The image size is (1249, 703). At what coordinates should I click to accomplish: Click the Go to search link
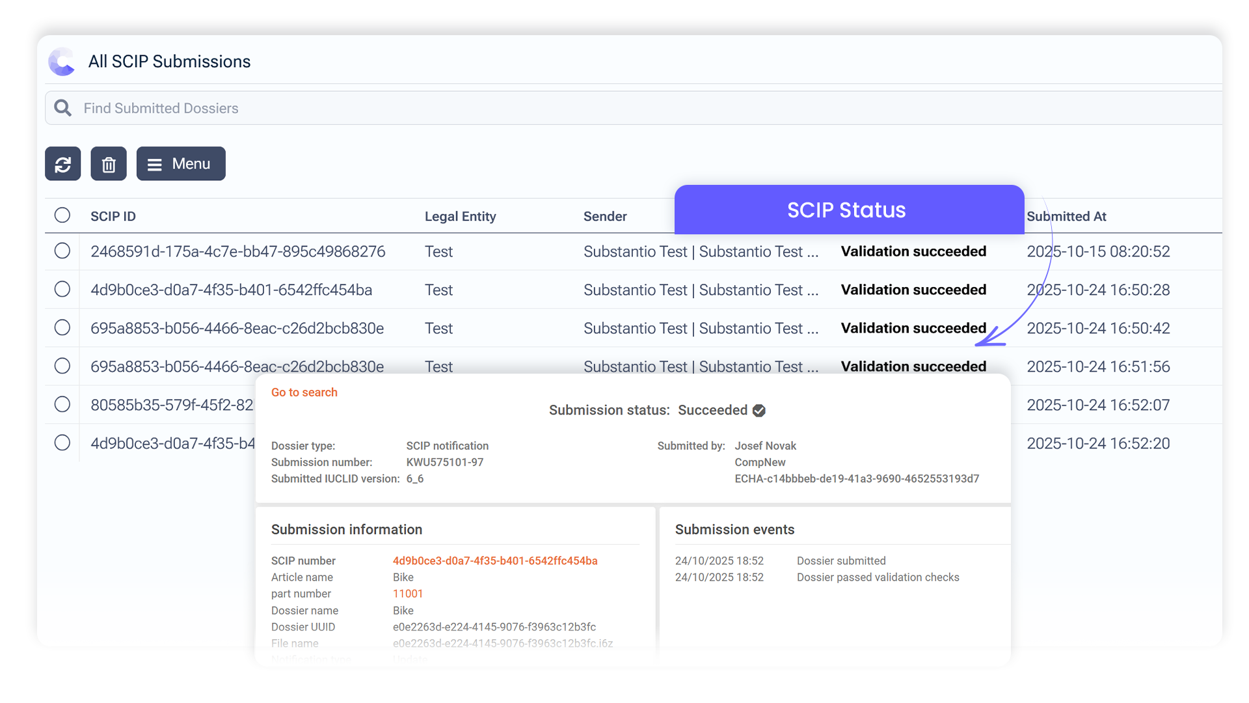pos(304,393)
